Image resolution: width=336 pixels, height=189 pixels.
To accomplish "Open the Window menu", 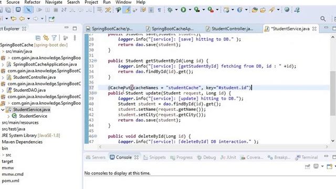I will [123, 2].
